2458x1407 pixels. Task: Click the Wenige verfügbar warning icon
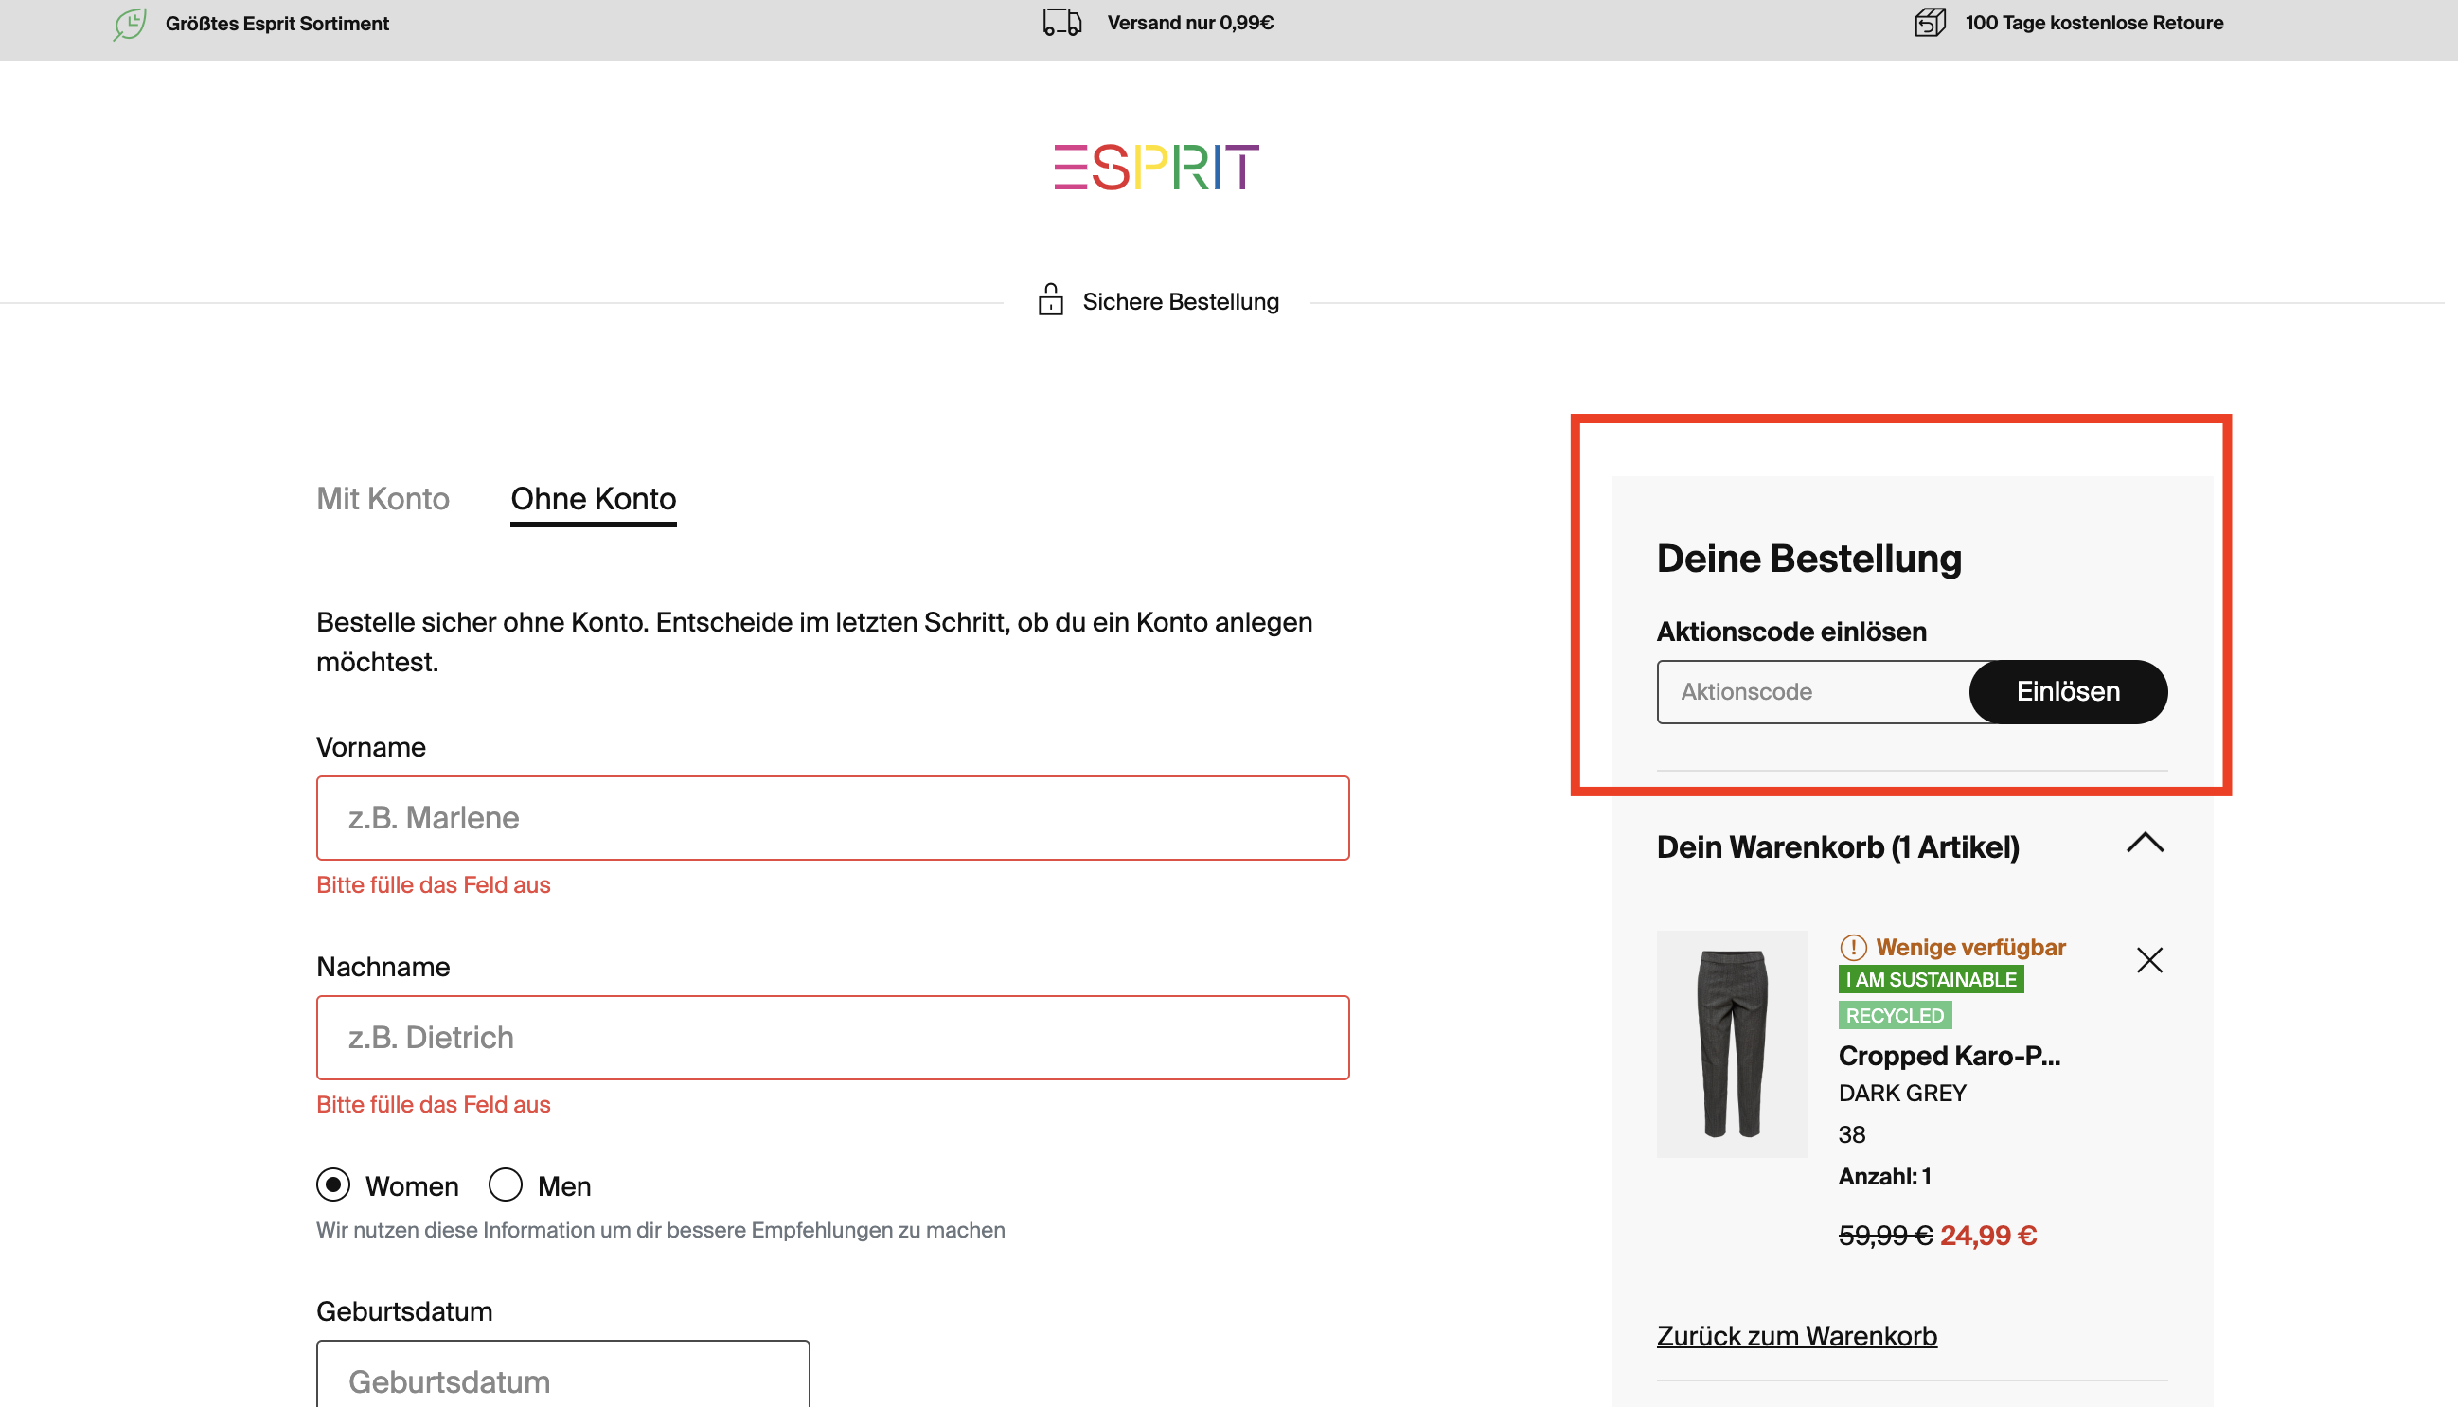1852,947
